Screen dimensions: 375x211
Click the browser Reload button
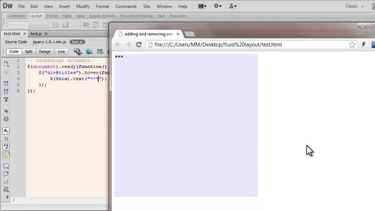139,45
